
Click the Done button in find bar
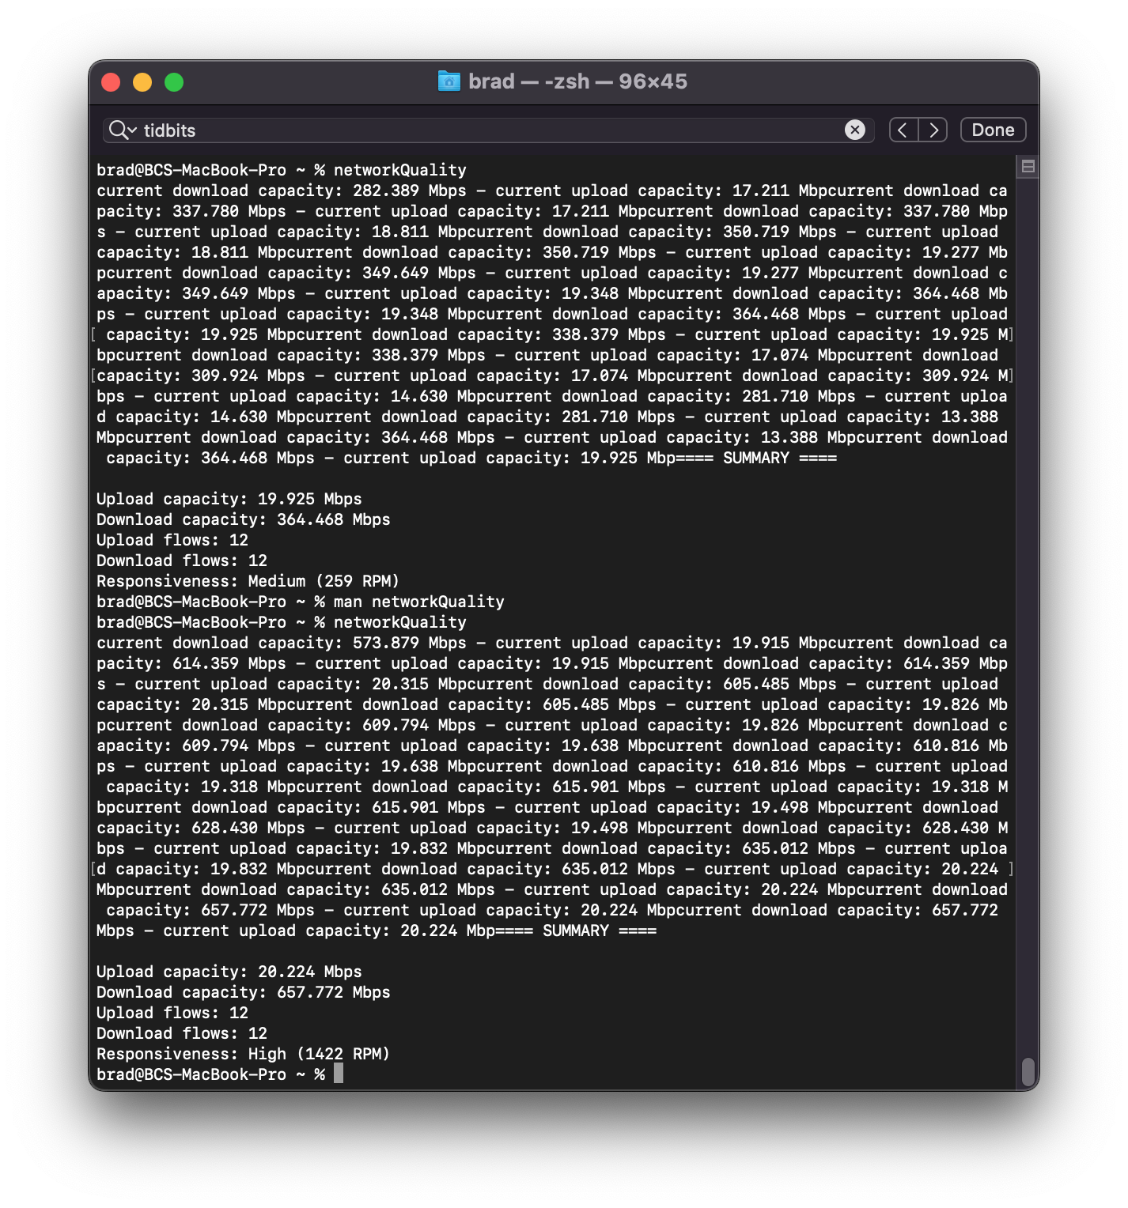pos(993,130)
